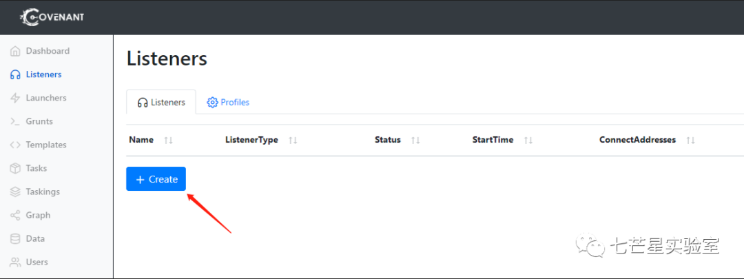Create a new listener
Image resolution: width=744 pixels, height=279 pixels.
point(156,179)
